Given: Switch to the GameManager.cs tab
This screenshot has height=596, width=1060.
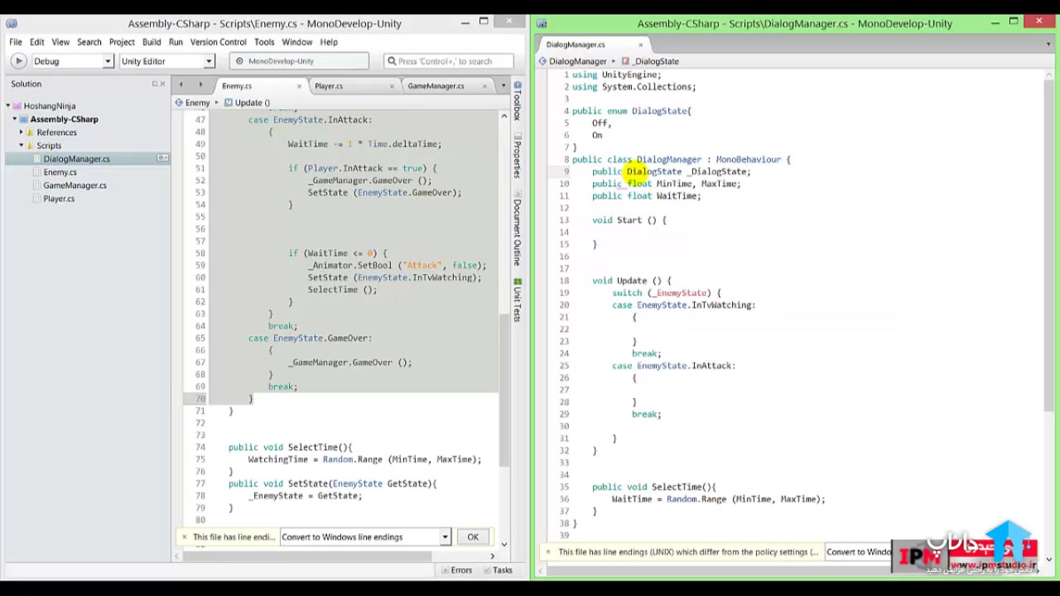Looking at the screenshot, I should (436, 86).
